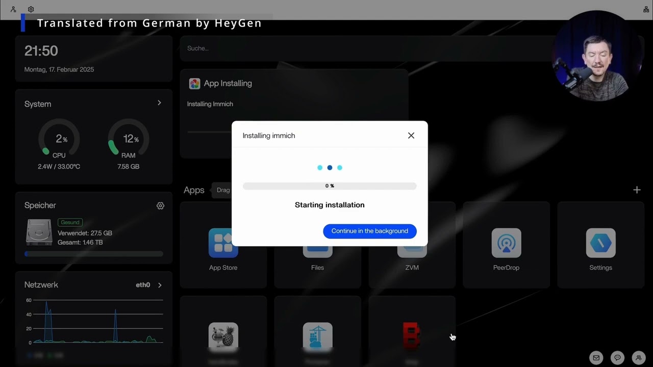Expand the Netzwerk eth0 chevron

[x=160, y=285]
